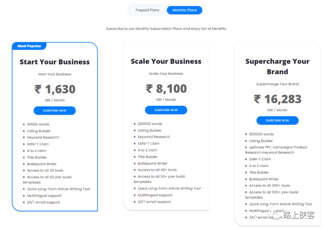The width and height of the screenshot is (325, 229).
Task: Click Subscribe Now under Scale Your Business
Action: pos(166,110)
